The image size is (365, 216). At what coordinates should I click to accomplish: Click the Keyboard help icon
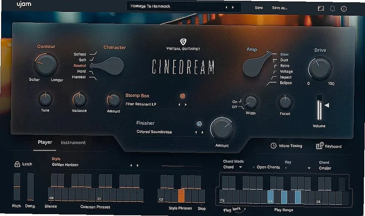[319, 146]
